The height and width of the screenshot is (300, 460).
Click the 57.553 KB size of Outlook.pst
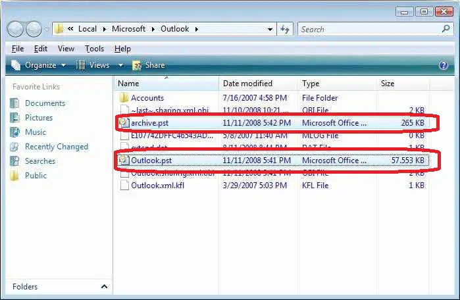[x=408, y=161]
